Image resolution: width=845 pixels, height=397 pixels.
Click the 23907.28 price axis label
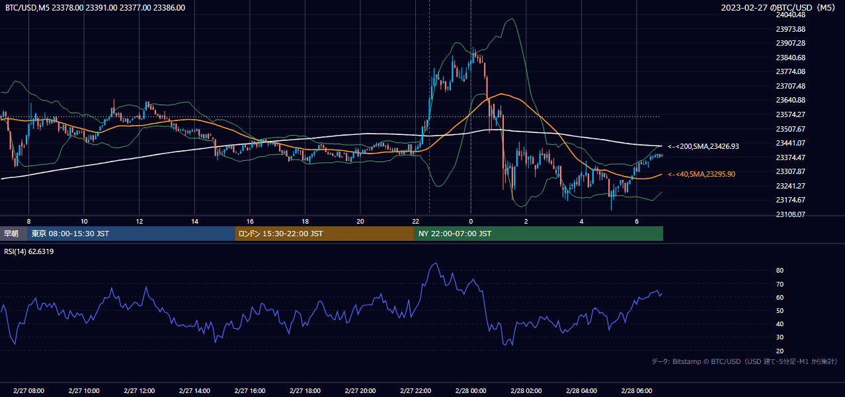coord(791,43)
